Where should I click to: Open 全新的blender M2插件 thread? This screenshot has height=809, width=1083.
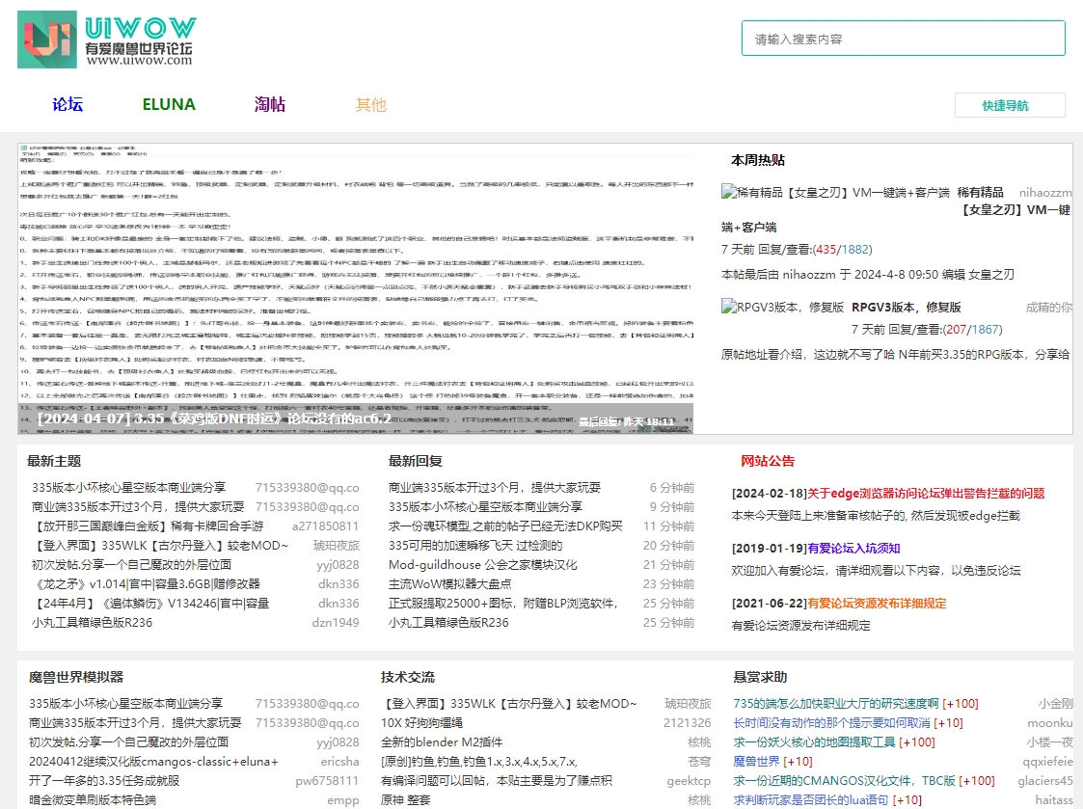coord(442,742)
